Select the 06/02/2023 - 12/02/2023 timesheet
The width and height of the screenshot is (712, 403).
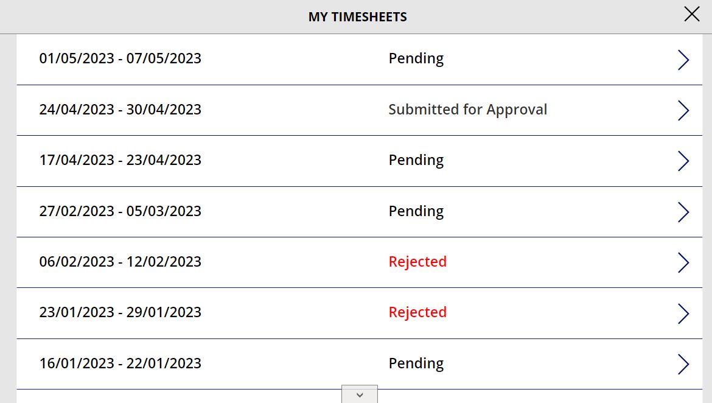coord(120,262)
